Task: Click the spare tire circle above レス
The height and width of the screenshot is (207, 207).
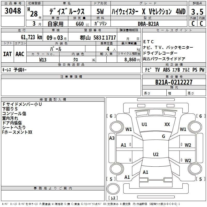Action: point(113,189)
